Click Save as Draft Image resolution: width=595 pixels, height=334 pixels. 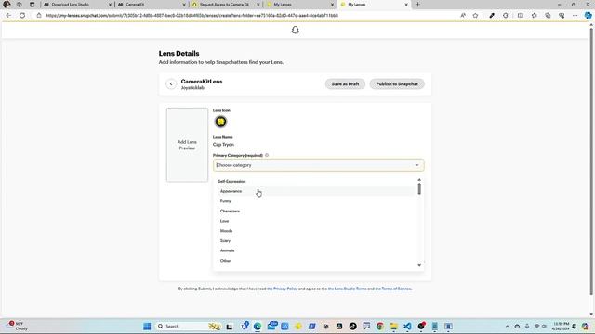pyautogui.click(x=345, y=84)
